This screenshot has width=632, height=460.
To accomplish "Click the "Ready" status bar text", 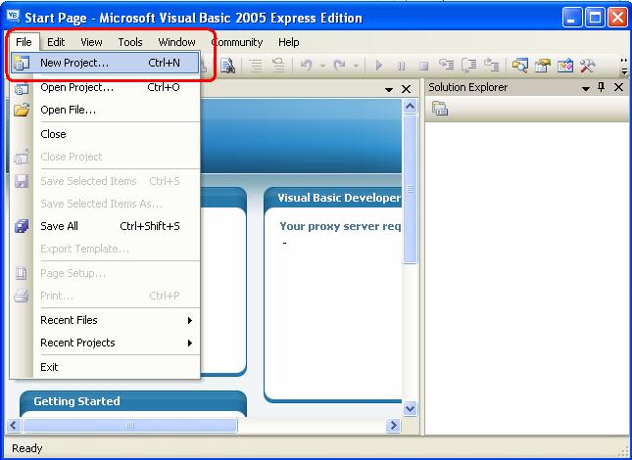I will [x=27, y=448].
